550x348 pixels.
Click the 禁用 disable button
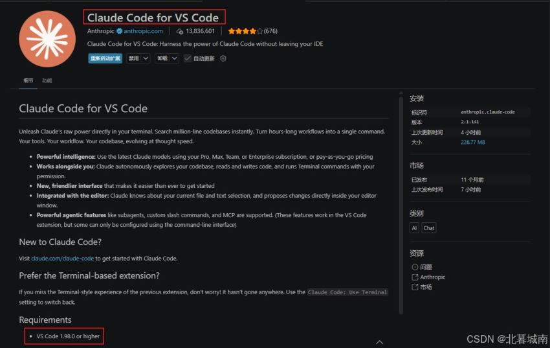click(134, 58)
